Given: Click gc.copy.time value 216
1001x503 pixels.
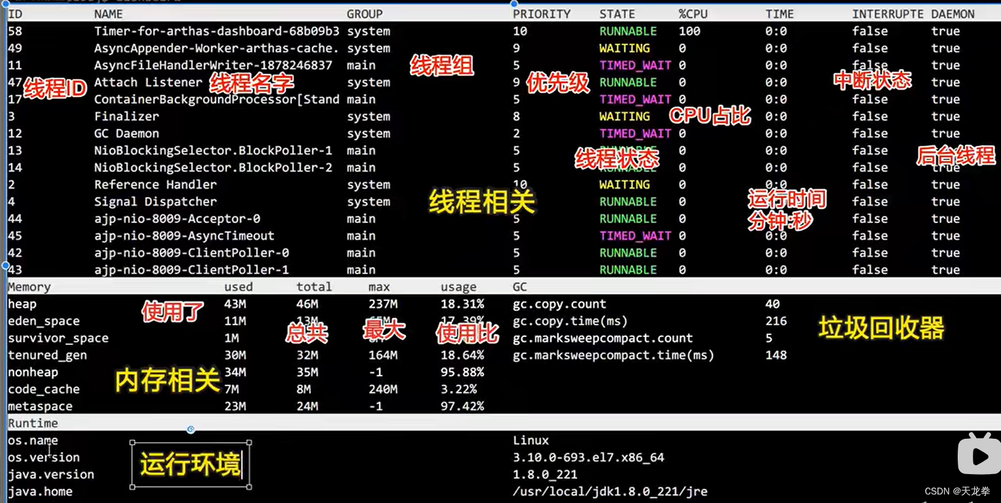Looking at the screenshot, I should (776, 321).
